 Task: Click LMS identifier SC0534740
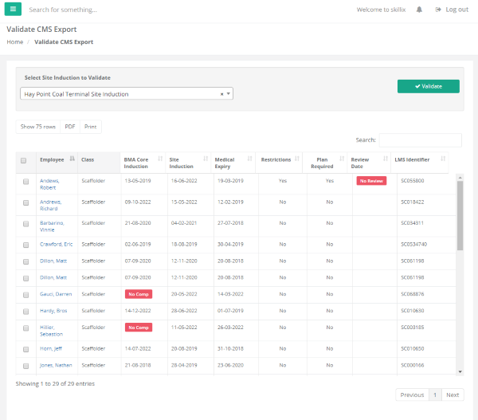click(x=413, y=245)
